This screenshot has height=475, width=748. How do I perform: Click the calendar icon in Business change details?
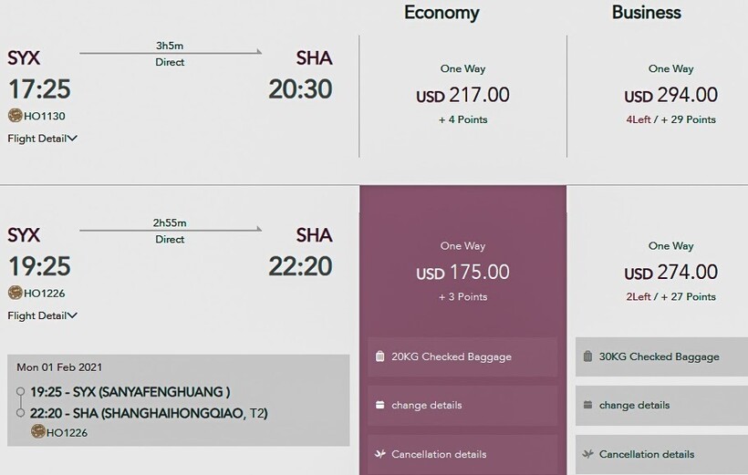click(587, 405)
